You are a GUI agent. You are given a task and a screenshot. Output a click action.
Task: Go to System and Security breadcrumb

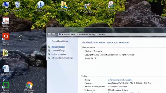87,34
